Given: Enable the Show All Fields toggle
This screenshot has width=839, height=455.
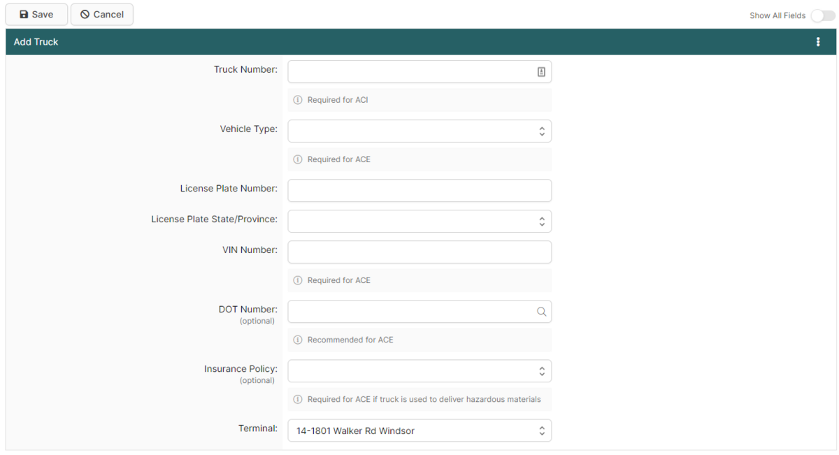Looking at the screenshot, I should tap(822, 15).
